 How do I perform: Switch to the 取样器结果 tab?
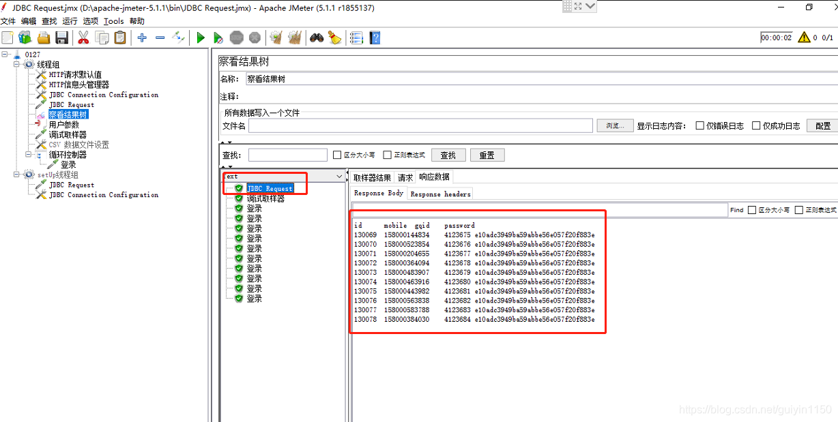[x=372, y=177]
